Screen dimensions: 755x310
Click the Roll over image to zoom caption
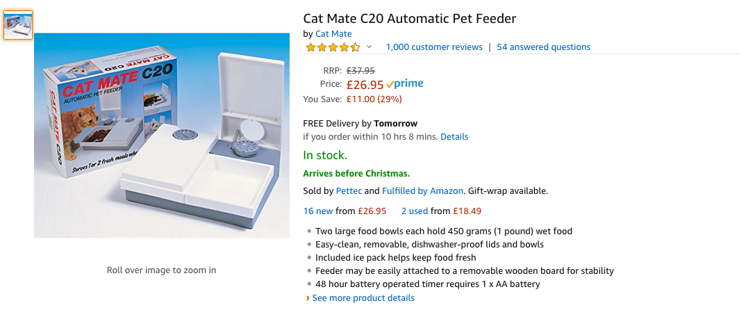[x=161, y=270]
